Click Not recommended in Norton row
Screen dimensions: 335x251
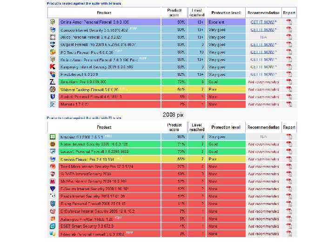click(x=263, y=144)
